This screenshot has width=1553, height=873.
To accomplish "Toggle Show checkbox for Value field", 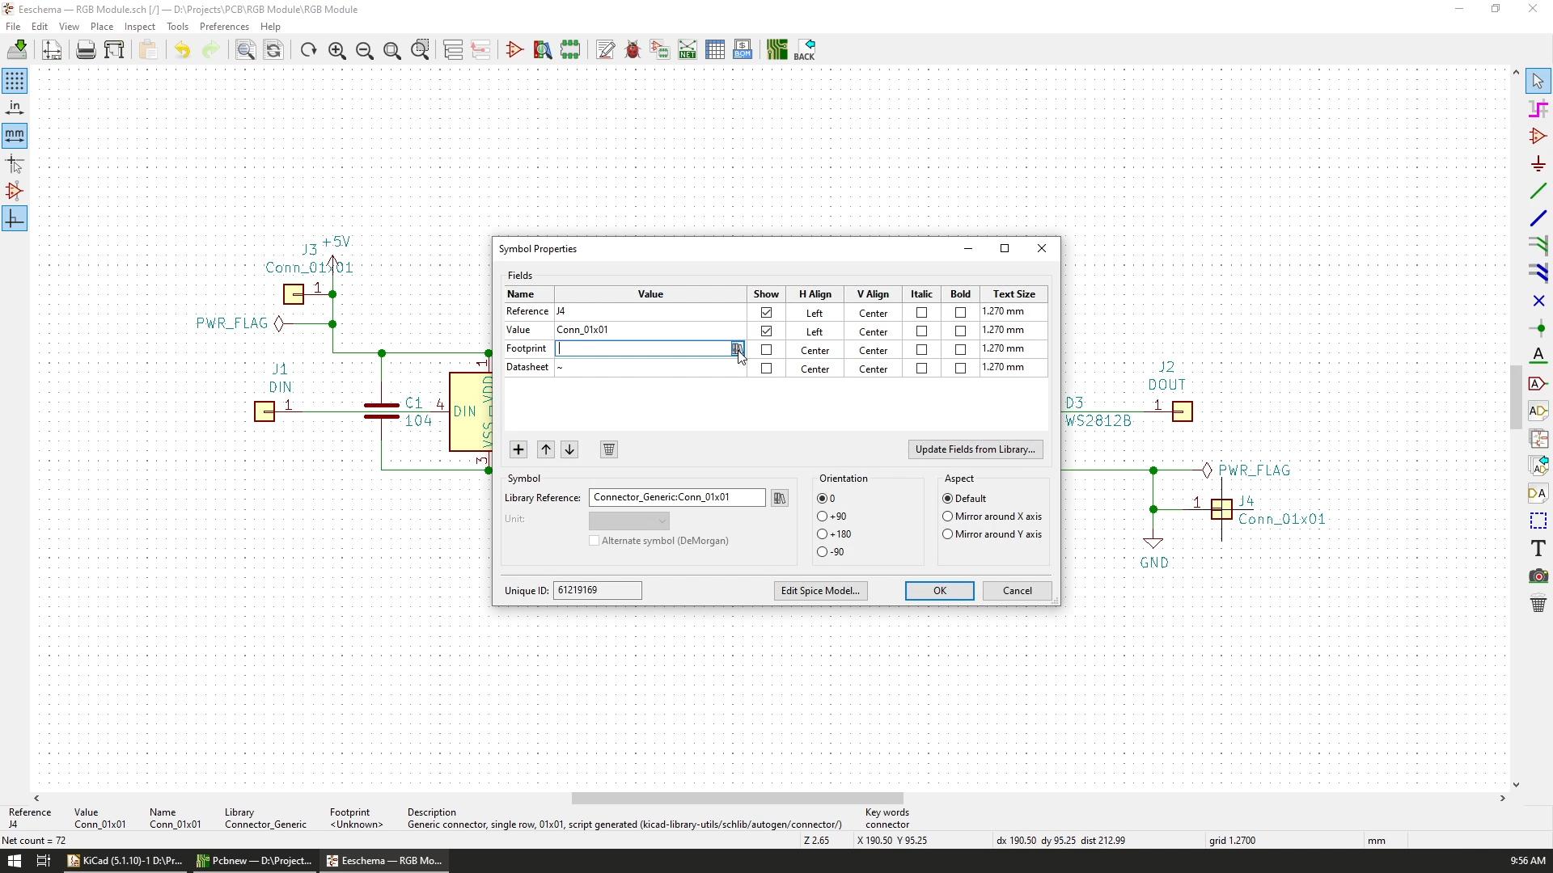I will click(x=766, y=331).
